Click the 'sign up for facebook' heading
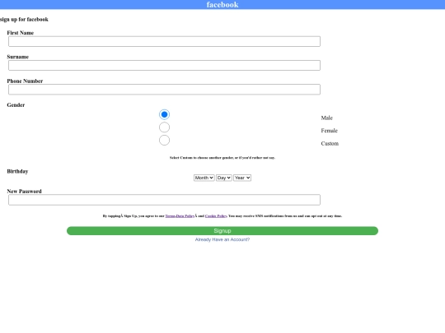445x333 pixels. [x=24, y=20]
